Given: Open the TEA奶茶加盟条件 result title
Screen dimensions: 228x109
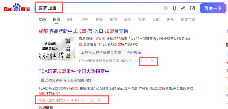Looking at the screenshot, I should [74, 71].
